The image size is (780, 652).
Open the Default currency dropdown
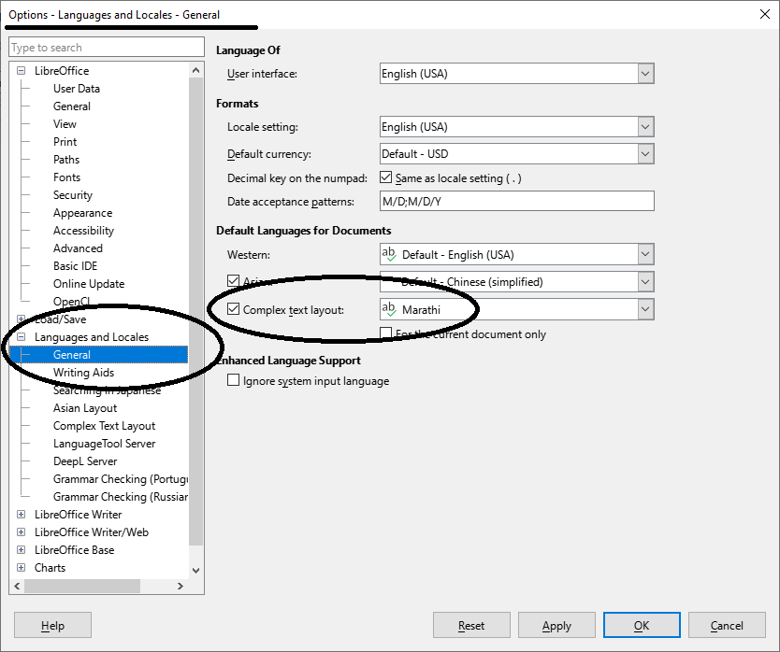click(644, 154)
